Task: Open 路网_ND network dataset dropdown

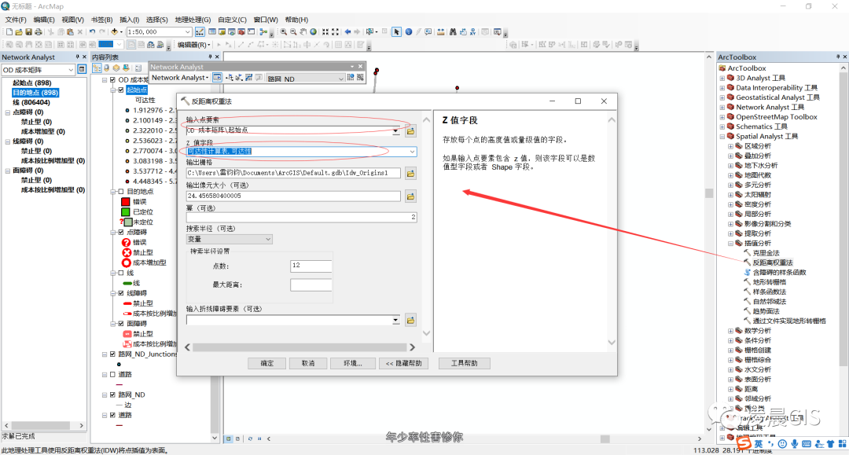Action: [341, 79]
